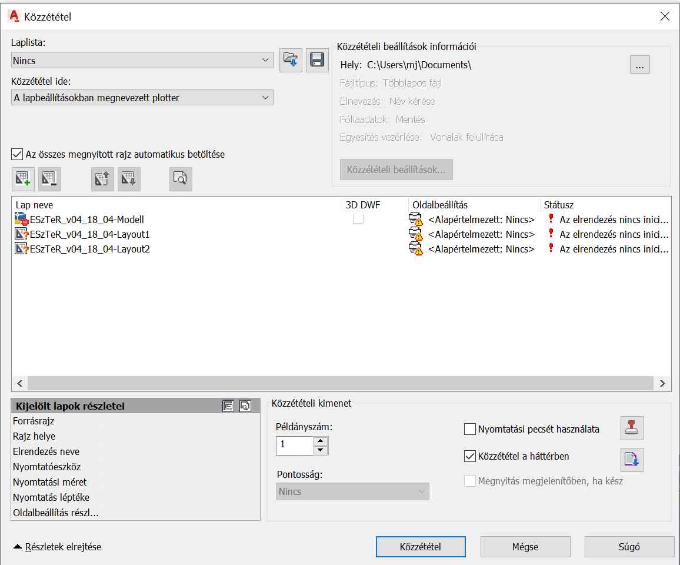Viewport: 680px width, 565px height.
Task: Increase Példányszám with the up arrow
Action: [320, 441]
